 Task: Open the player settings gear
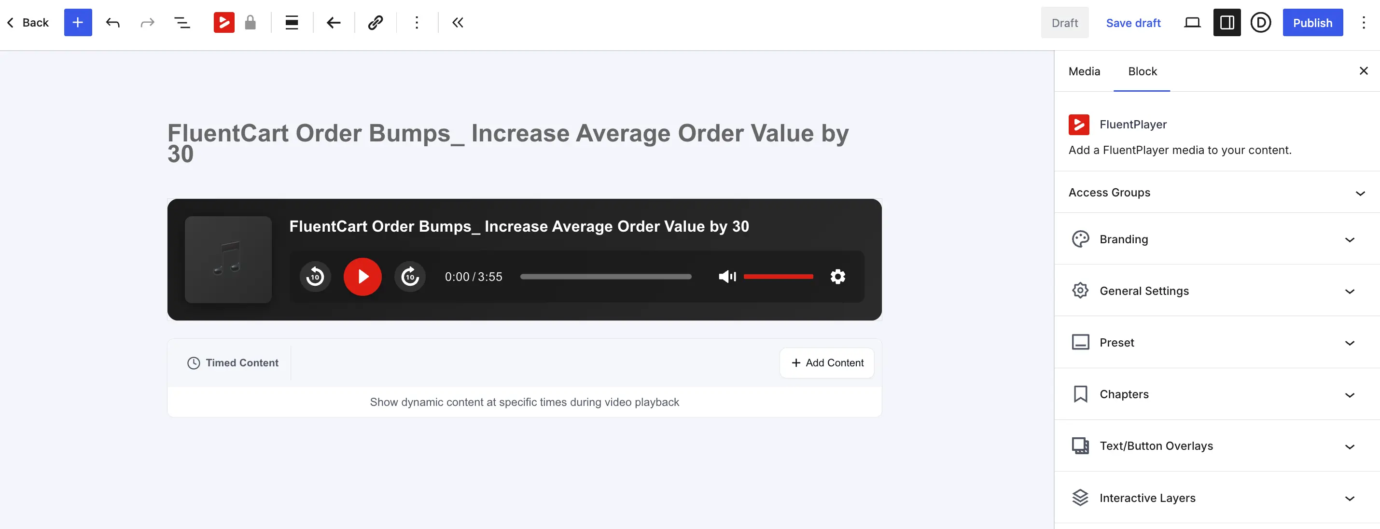coord(838,277)
